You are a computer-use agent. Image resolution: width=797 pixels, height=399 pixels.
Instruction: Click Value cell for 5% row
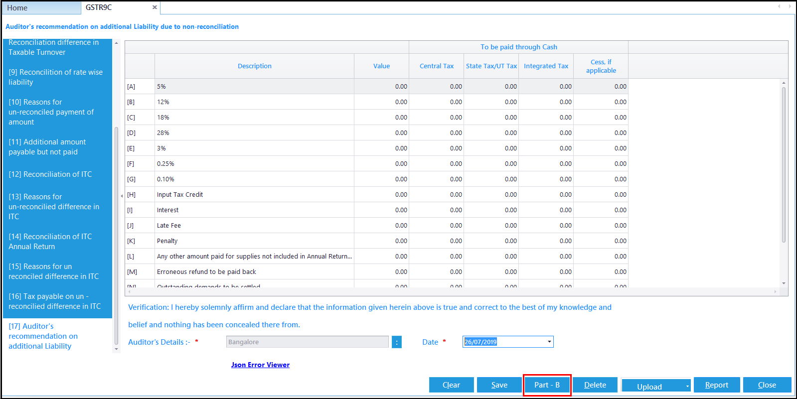tap(382, 86)
